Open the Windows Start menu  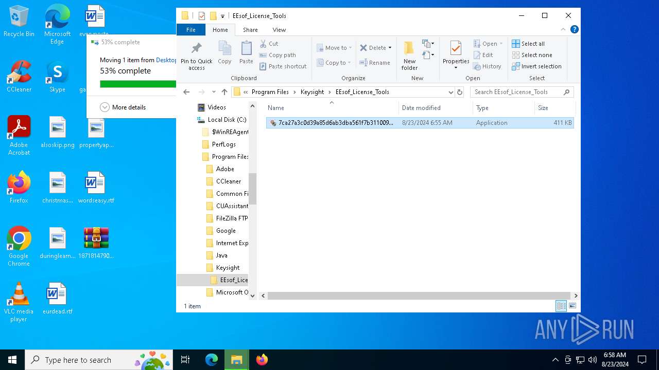[12, 360]
